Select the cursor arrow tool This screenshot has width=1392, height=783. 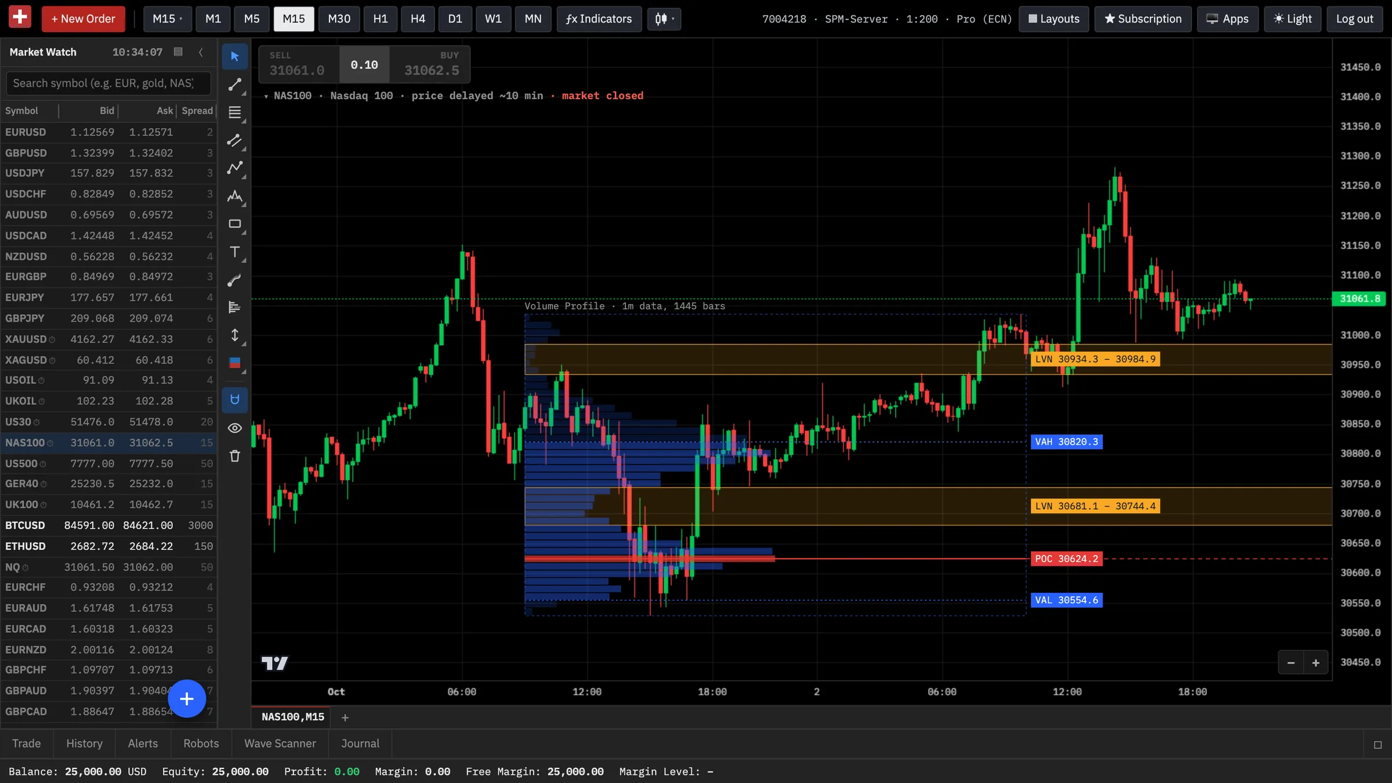(235, 56)
